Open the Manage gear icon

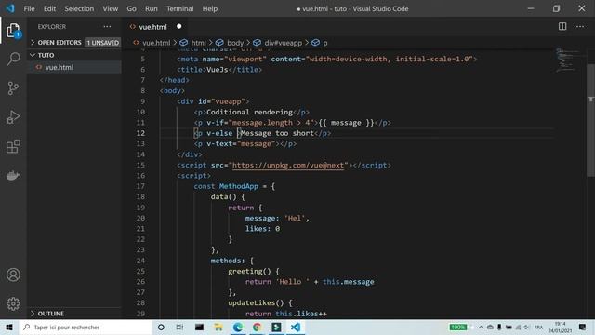(13, 303)
